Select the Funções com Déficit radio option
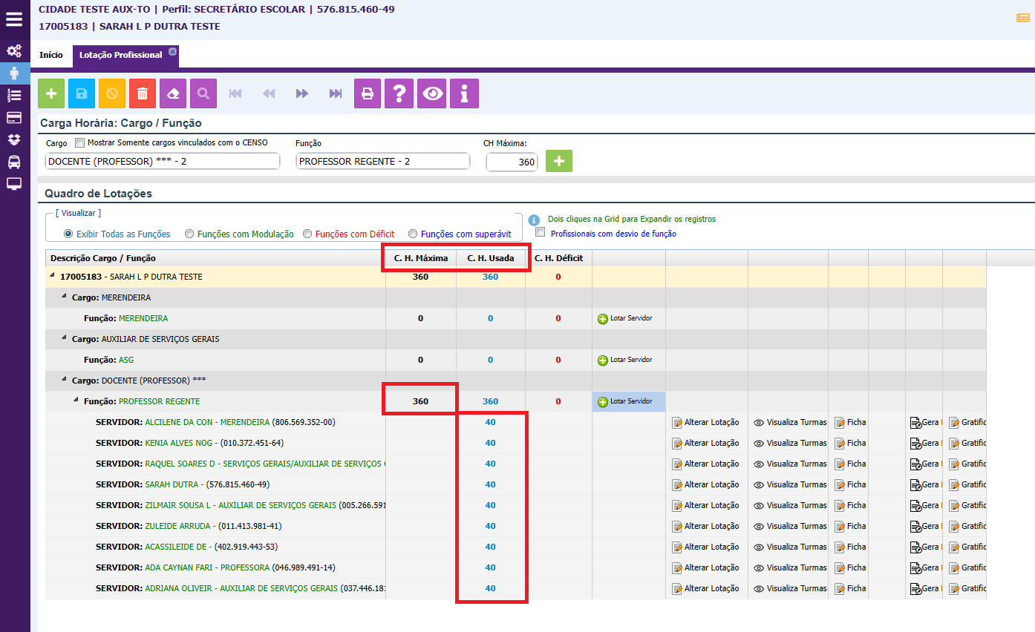 [x=308, y=234]
